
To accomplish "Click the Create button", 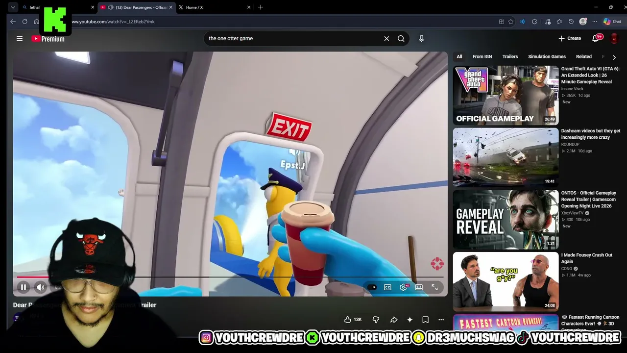I will tap(570, 38).
